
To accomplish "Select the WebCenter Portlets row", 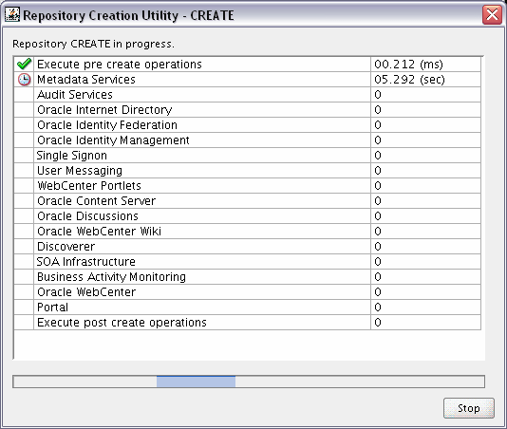I will pyautogui.click(x=248, y=186).
